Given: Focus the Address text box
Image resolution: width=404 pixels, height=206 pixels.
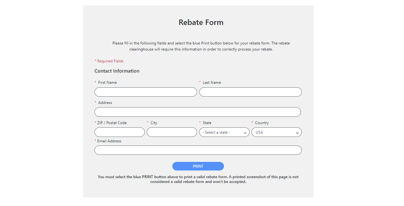Looking at the screenshot, I should click(x=198, y=112).
